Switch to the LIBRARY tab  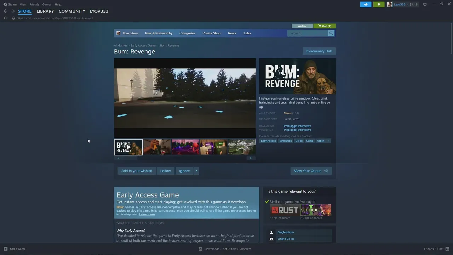click(x=45, y=11)
